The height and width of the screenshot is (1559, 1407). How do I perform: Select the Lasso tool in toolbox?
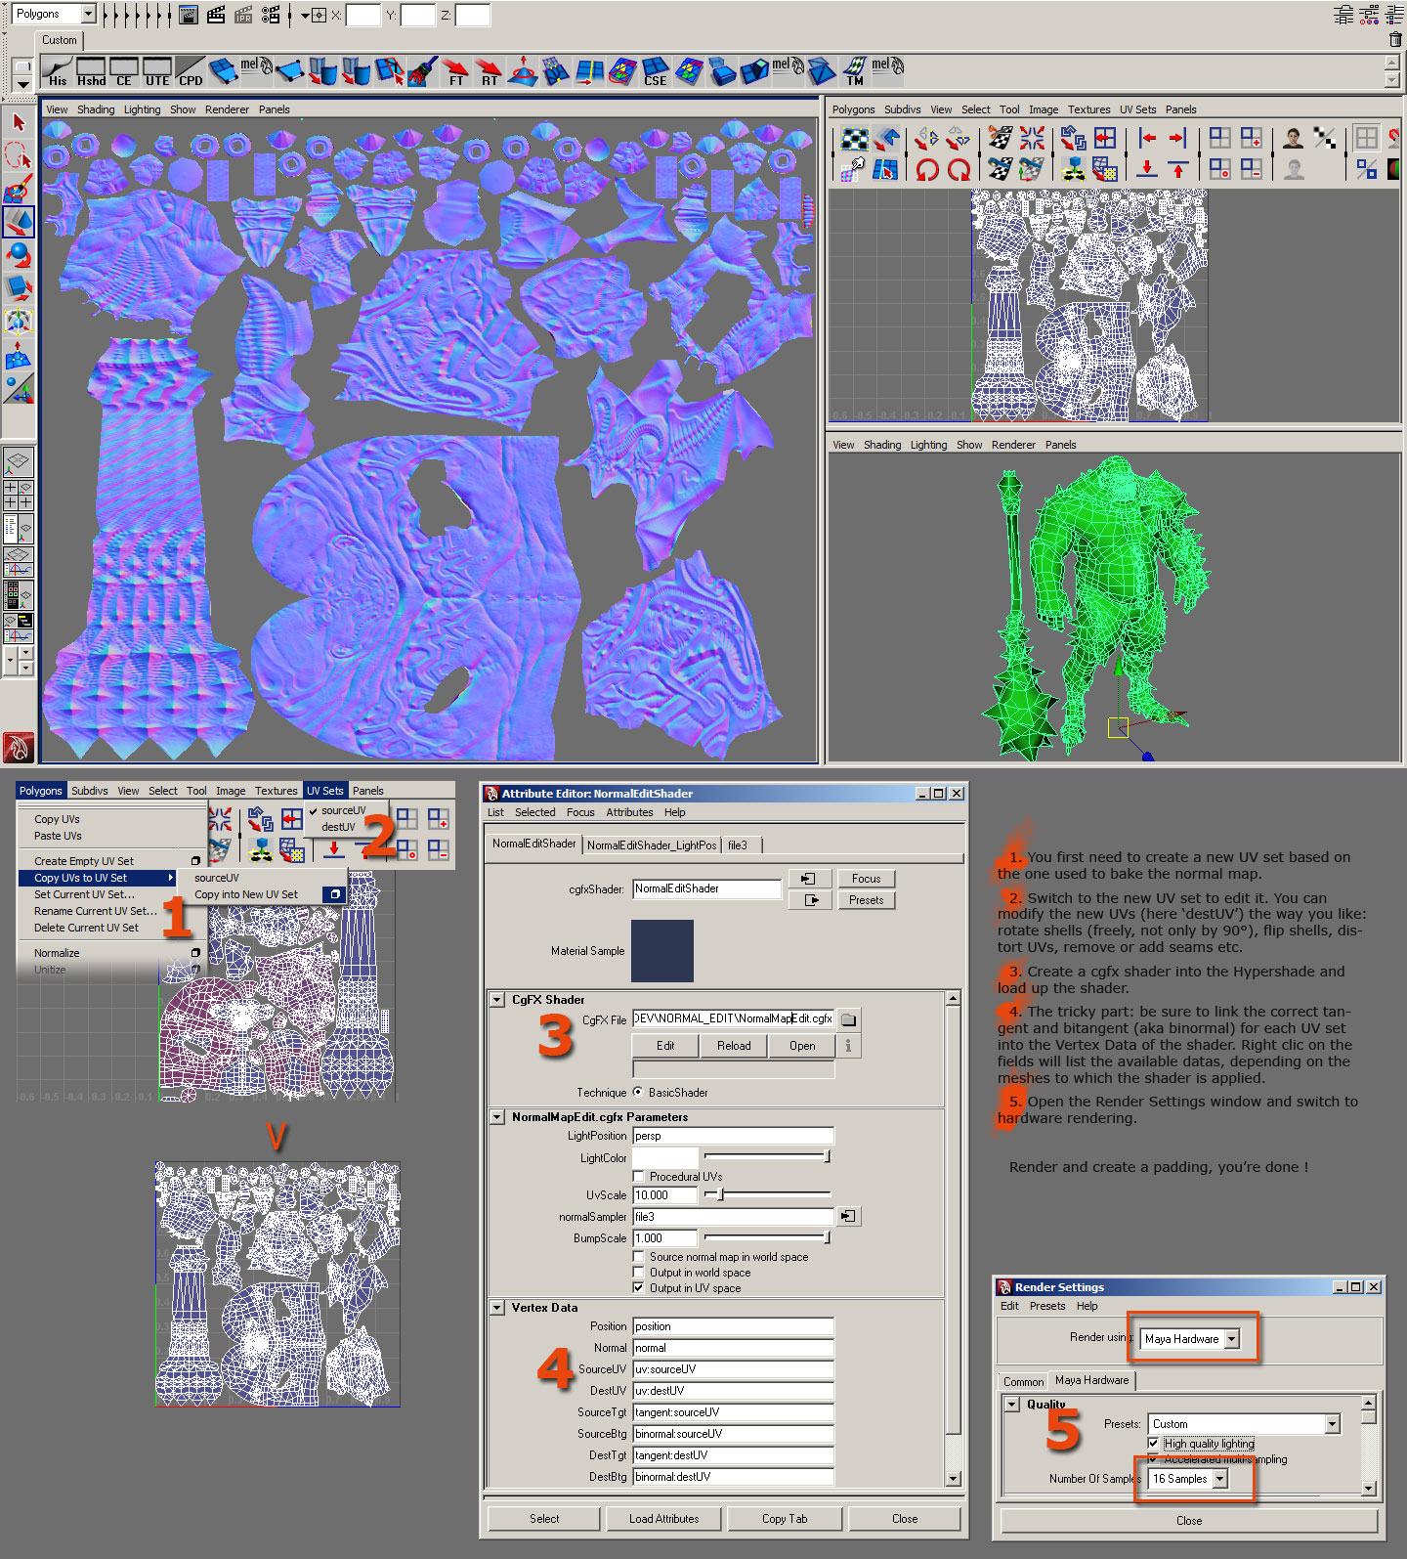(19, 154)
